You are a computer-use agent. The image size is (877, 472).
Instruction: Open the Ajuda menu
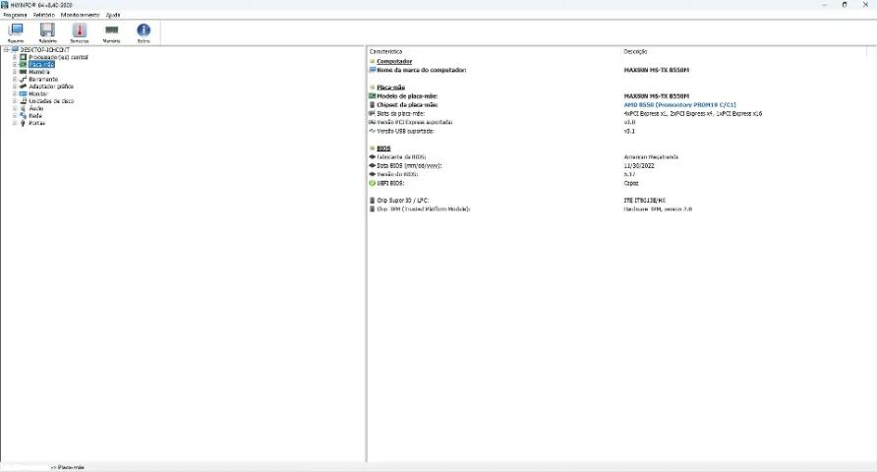(x=113, y=15)
